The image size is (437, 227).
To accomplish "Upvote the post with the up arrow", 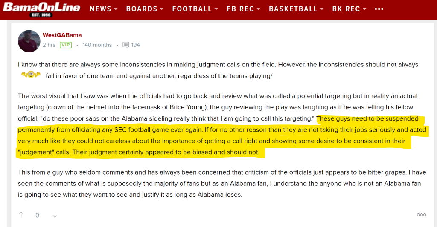I will 21,215.
